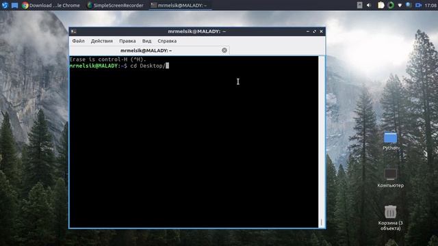Switch to the Download Chrome taskbar window

pos(51,5)
